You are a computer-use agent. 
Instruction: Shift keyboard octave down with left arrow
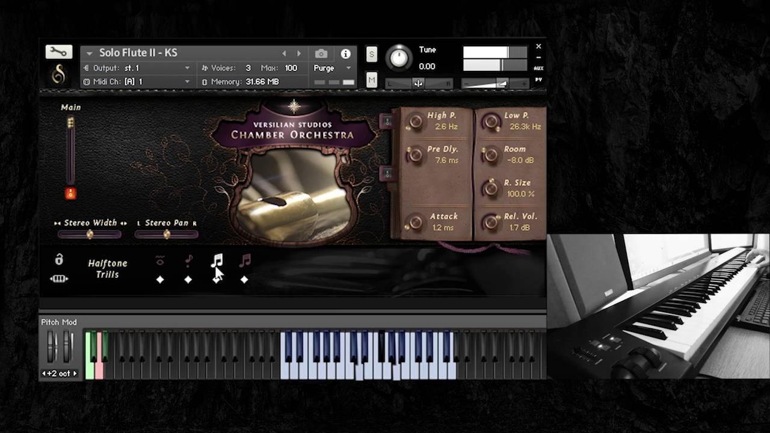tap(44, 373)
